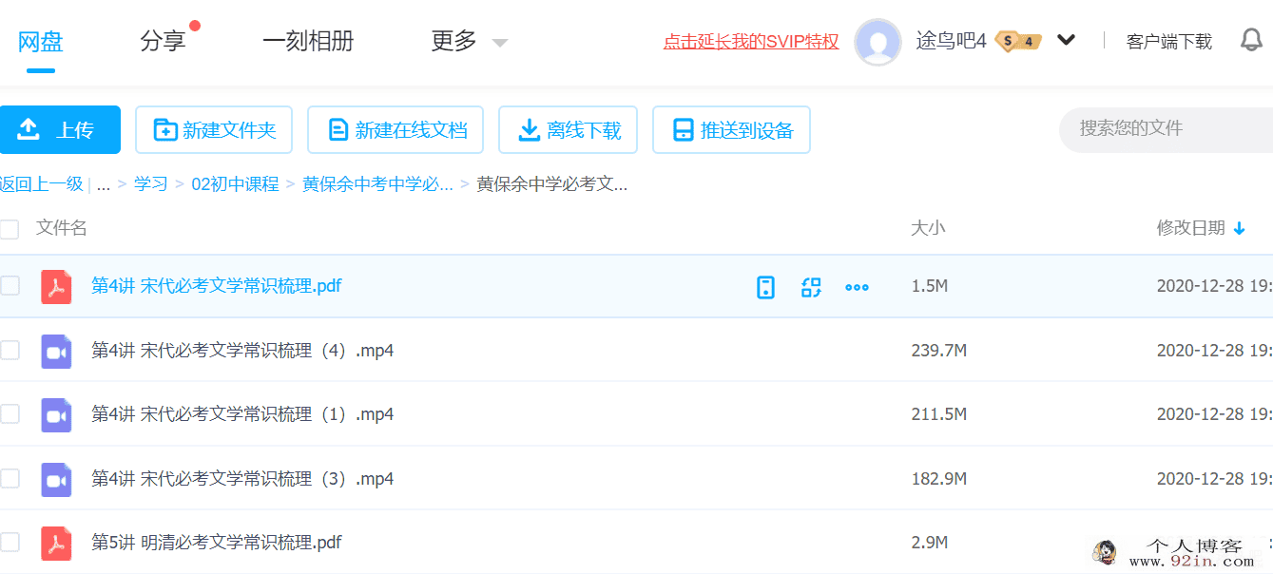
Task: Navigate to the 黄保余中考中学必... breadcrumb
Action: pos(377,184)
